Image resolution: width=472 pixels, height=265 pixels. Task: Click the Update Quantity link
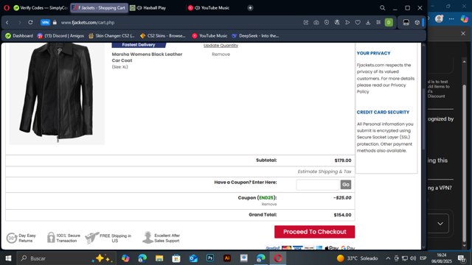221,46
